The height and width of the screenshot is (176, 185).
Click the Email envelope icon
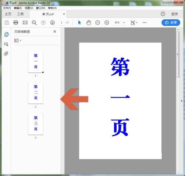[25, 23]
